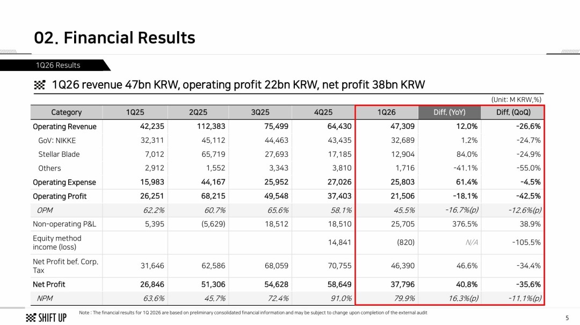
Task: Select the 4Q25 Equity method income 14,841 cell
Action: (339, 242)
